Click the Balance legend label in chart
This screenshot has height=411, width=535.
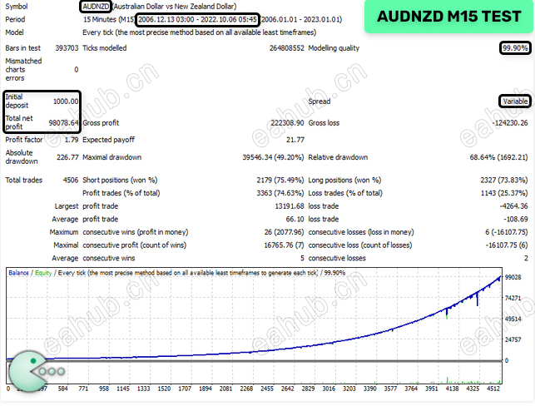point(18,273)
